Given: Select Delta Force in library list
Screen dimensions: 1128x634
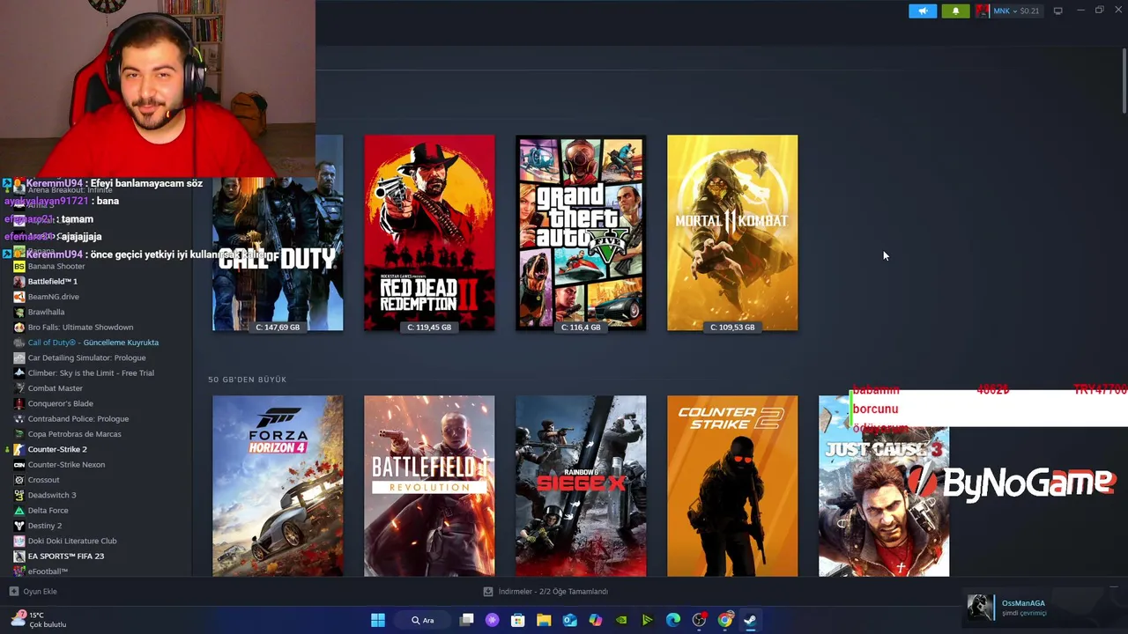Looking at the screenshot, I should tap(48, 511).
